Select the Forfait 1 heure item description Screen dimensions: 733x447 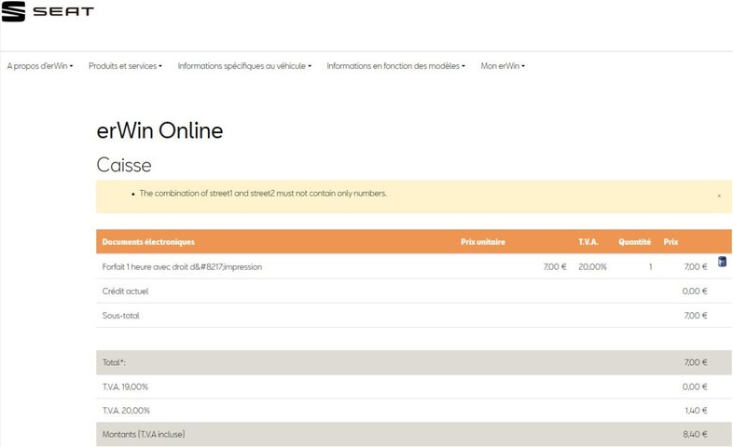[x=182, y=267]
